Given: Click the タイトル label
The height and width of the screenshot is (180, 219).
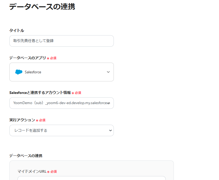Looking at the screenshot, I should [17, 31].
